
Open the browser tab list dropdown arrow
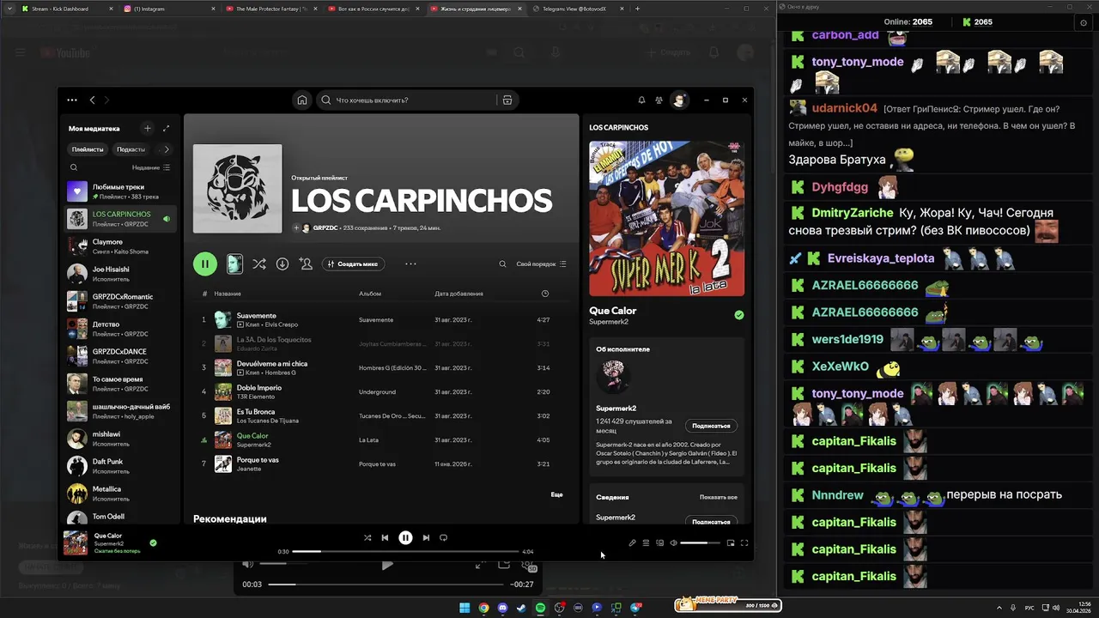point(10,9)
